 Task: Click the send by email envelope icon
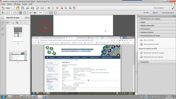pos(42,8)
